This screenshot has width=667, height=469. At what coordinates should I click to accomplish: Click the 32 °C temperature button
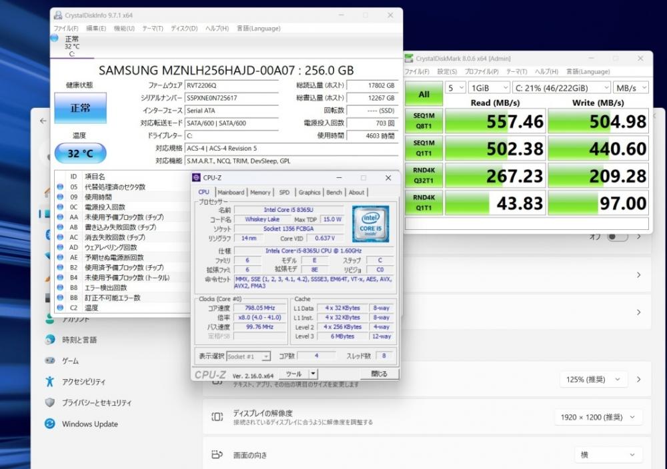pos(81,153)
